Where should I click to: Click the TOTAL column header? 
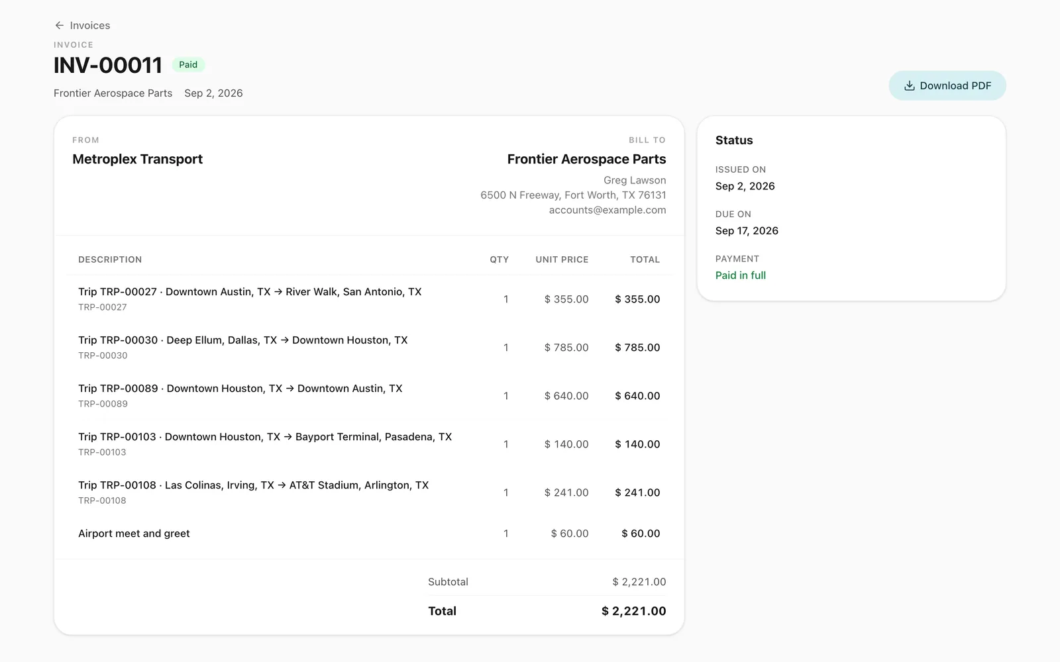point(645,260)
